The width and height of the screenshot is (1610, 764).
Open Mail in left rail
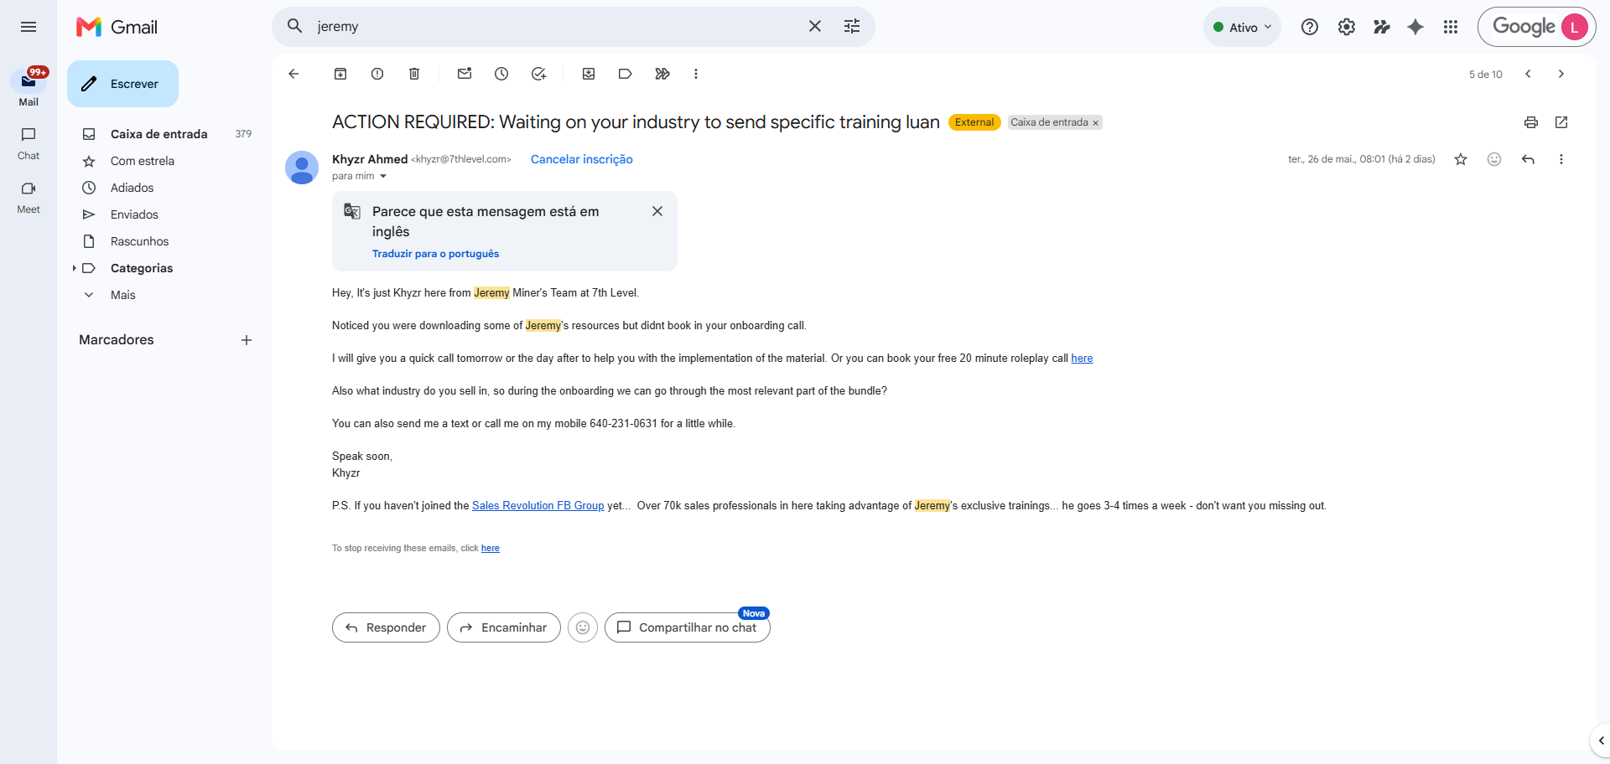[29, 88]
